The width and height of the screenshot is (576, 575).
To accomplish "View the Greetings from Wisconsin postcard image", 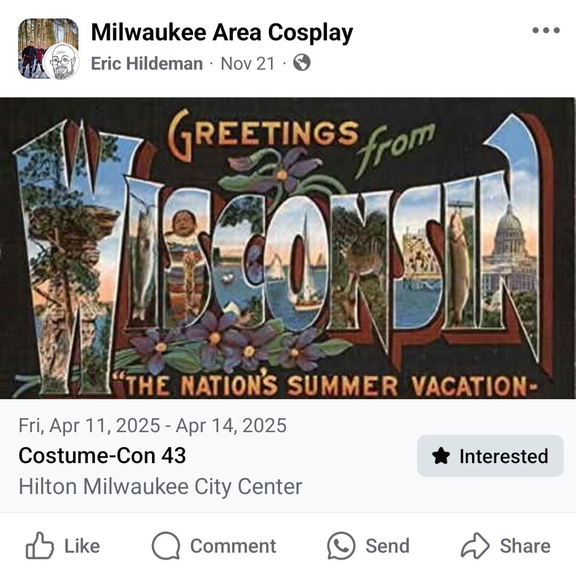I will (x=288, y=248).
